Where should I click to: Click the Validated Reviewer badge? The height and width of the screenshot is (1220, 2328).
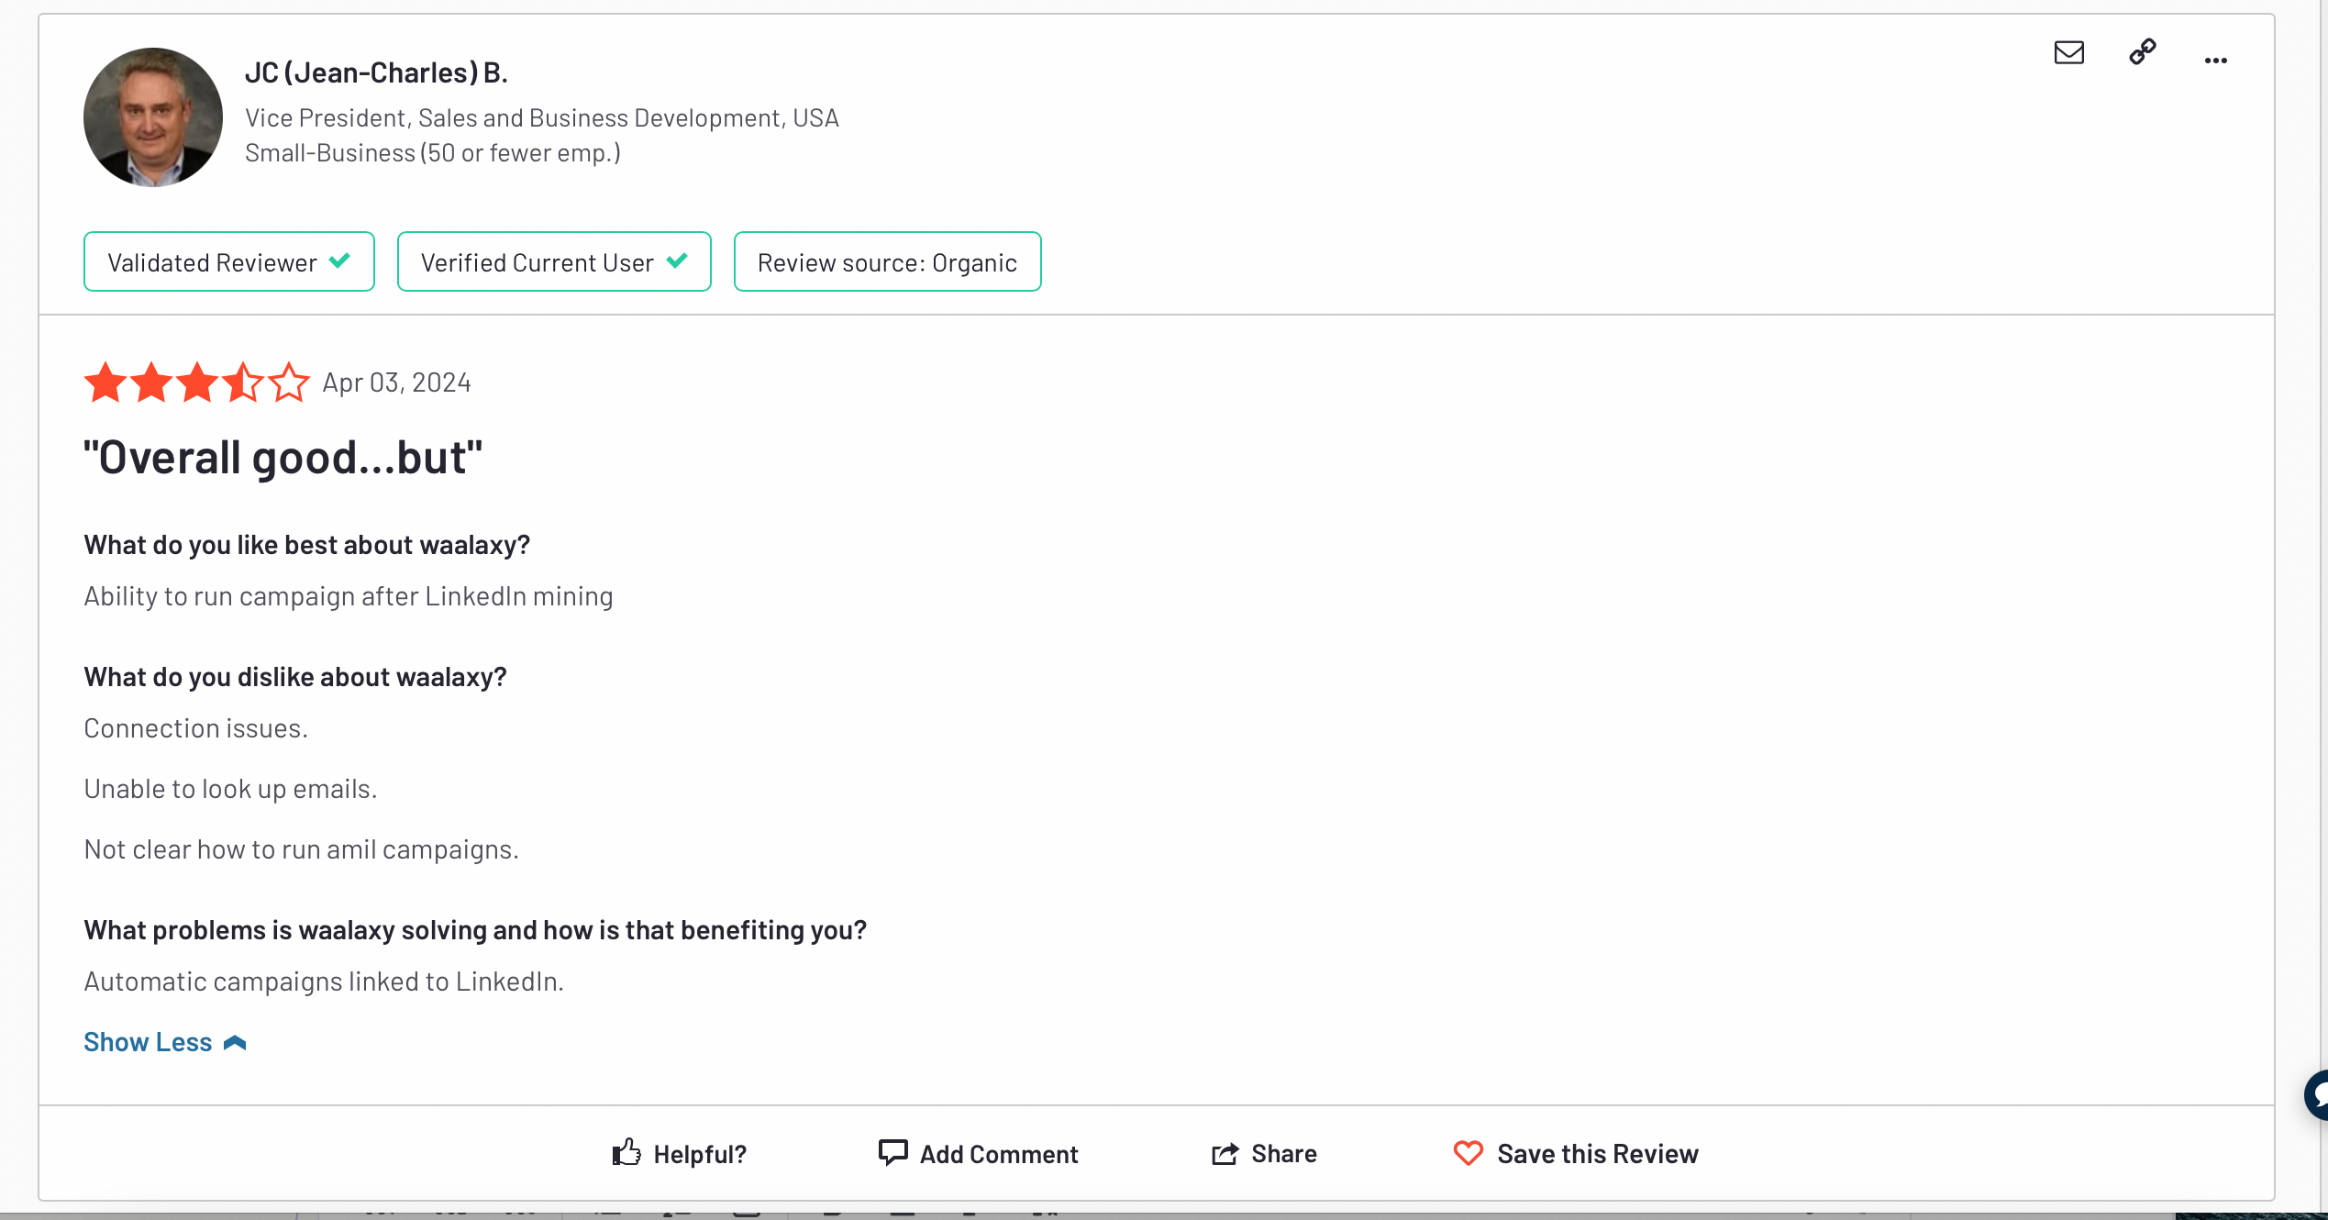(229, 261)
